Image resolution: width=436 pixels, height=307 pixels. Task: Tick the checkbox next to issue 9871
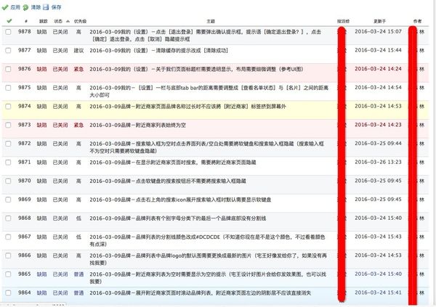(8, 163)
